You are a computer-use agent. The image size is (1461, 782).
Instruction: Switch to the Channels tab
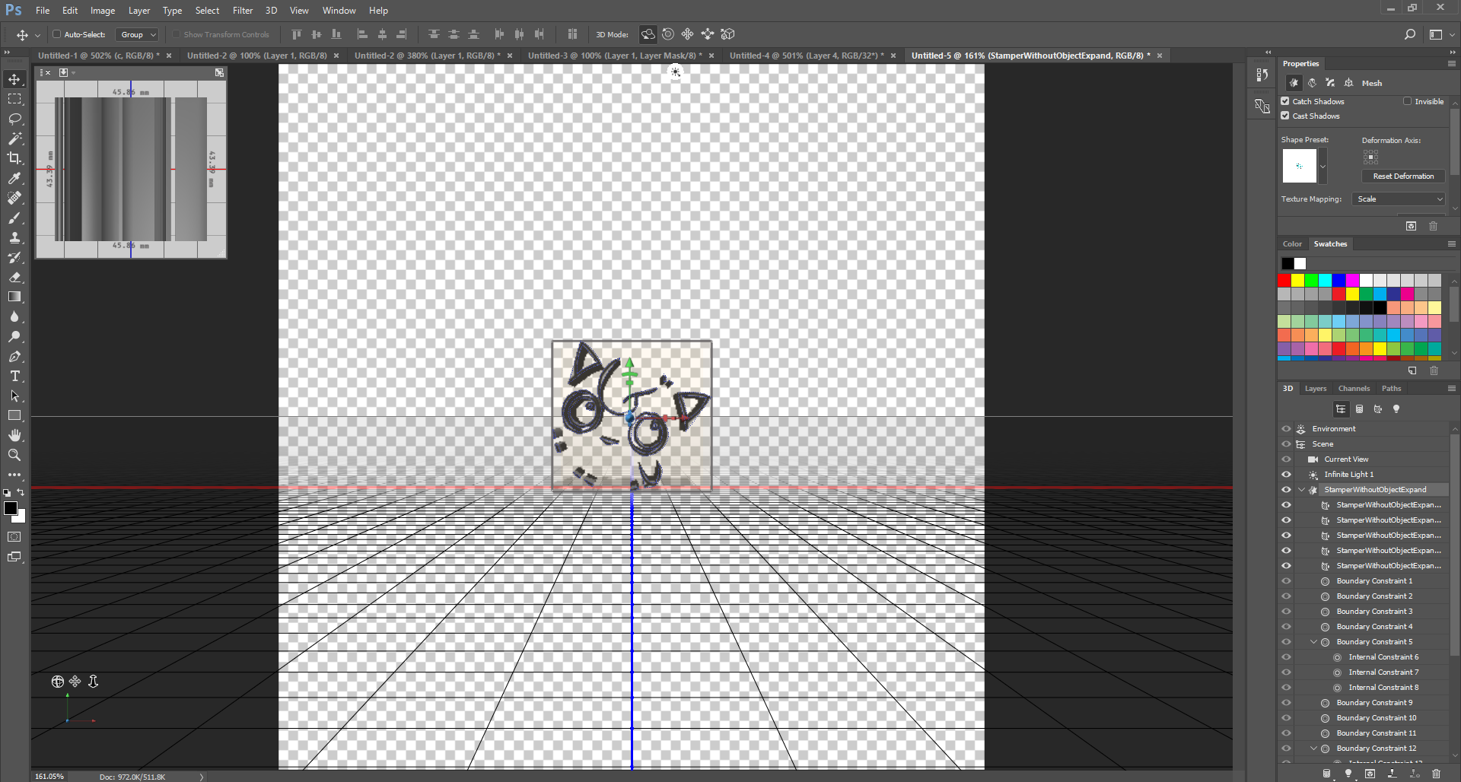pyautogui.click(x=1354, y=388)
